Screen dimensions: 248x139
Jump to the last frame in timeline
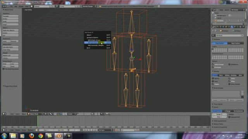coord(96,130)
